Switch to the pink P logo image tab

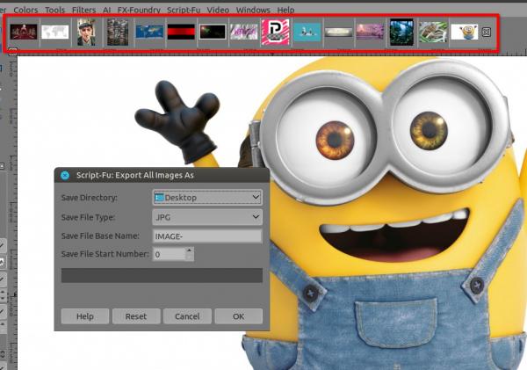point(275,32)
